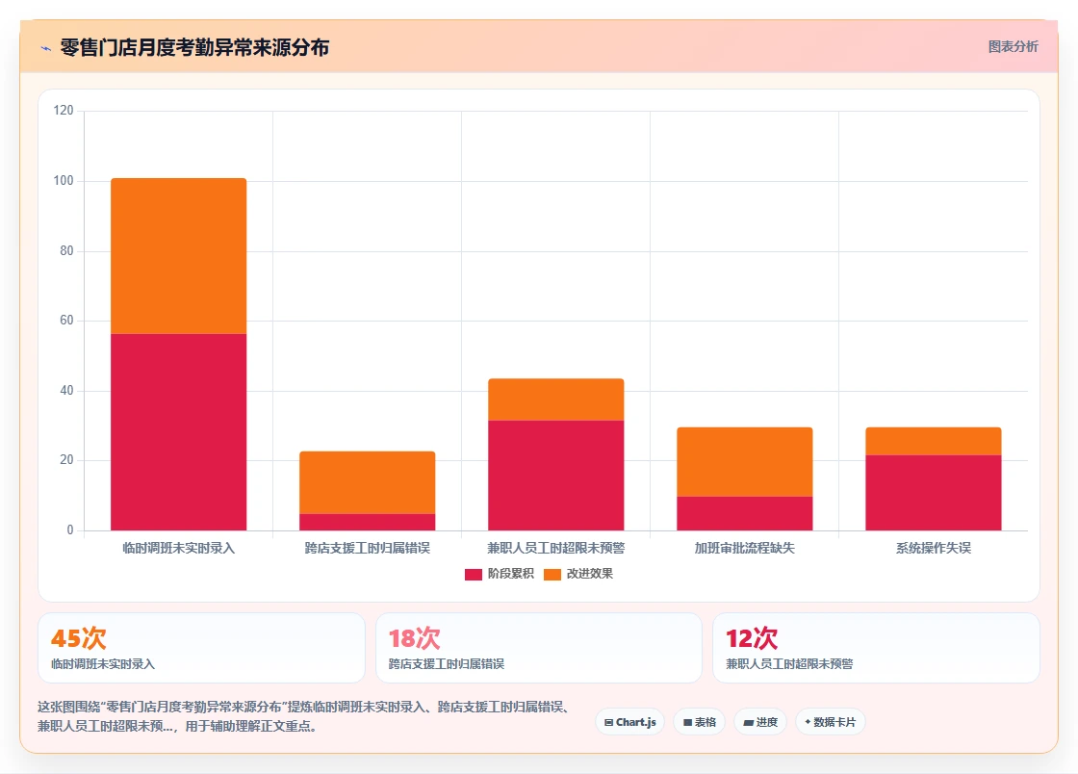The image size is (1078, 774).
Task: Click the red segment of 跨店支援工时归属错误 bar
Action: [367, 523]
